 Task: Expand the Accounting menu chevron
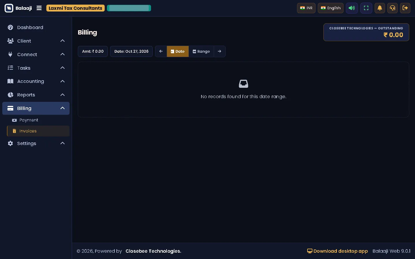(x=63, y=81)
